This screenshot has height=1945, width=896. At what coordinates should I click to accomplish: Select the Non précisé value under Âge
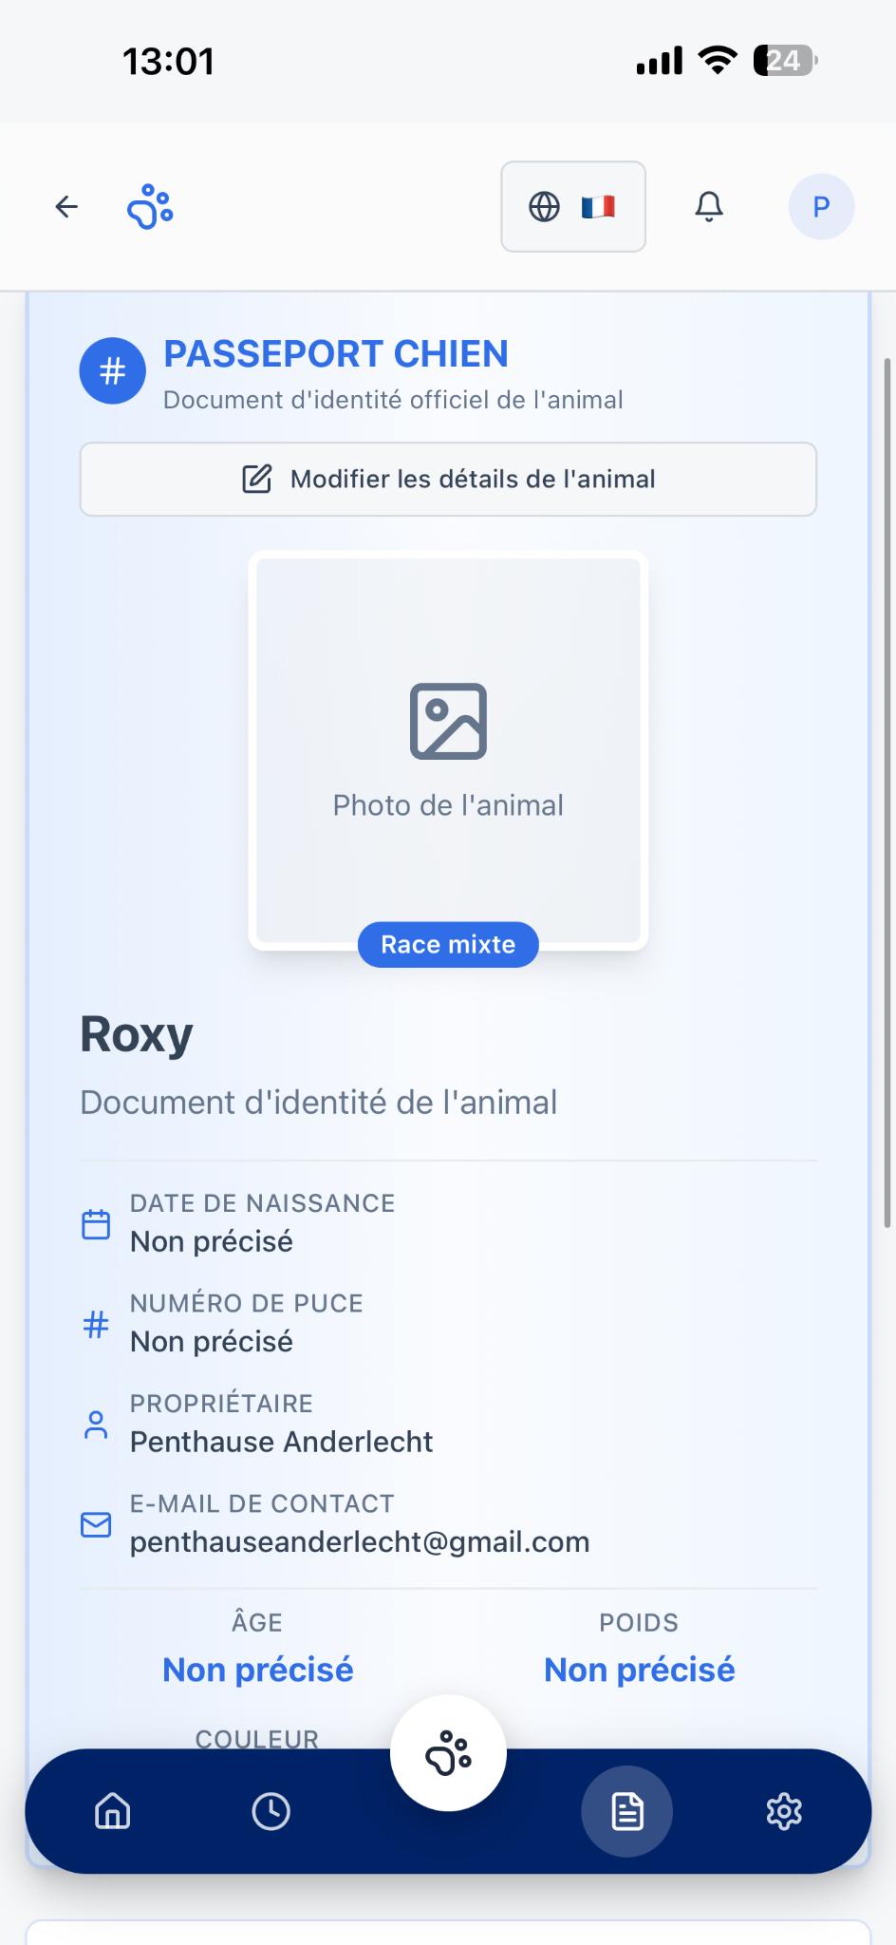258,1670
